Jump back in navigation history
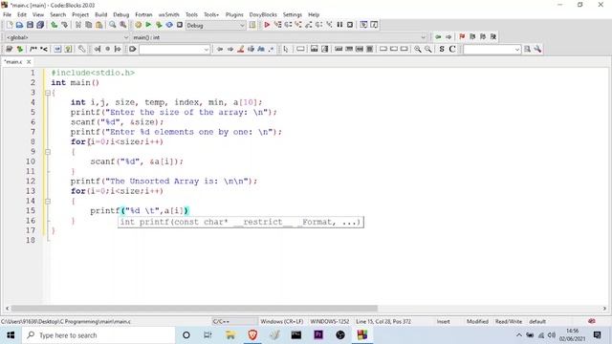 [438, 36]
